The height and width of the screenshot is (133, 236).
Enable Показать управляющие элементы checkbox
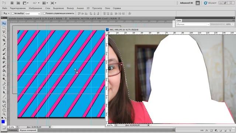click(44, 13)
